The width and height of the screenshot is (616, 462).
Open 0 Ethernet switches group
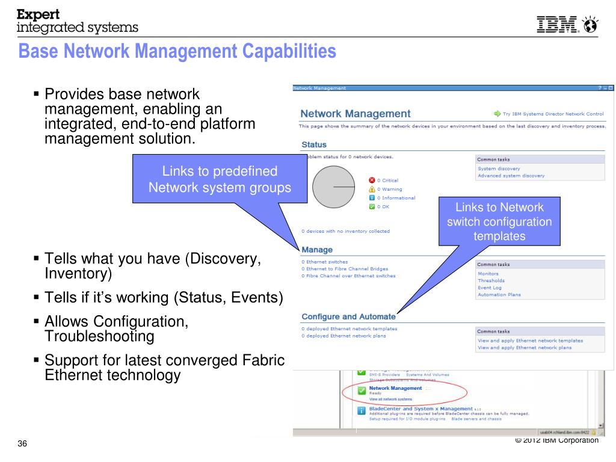pyautogui.click(x=324, y=262)
